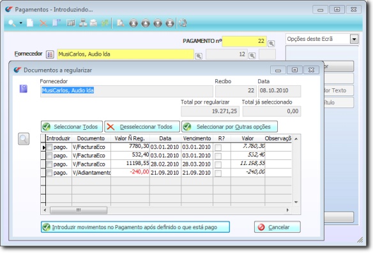Click the grid's vertical scroll up arrow
This screenshot has width=373, height=254.
(x=296, y=139)
